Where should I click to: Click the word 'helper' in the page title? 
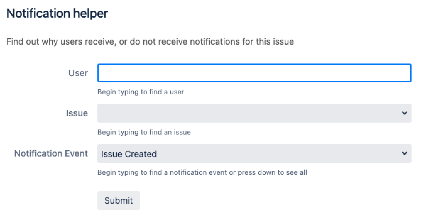click(x=90, y=14)
